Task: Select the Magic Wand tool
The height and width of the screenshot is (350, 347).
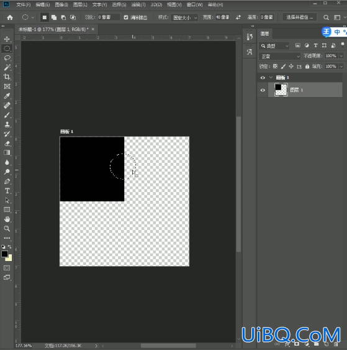Action: pyautogui.click(x=7, y=67)
